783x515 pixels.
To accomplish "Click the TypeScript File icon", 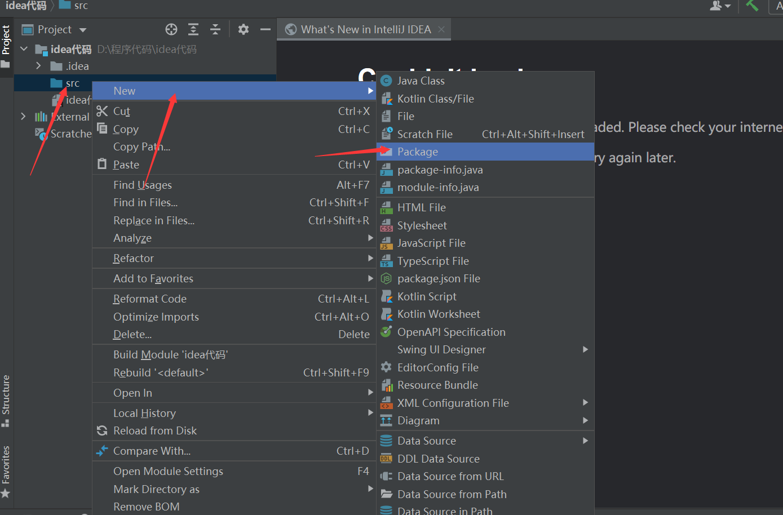I will tap(386, 261).
